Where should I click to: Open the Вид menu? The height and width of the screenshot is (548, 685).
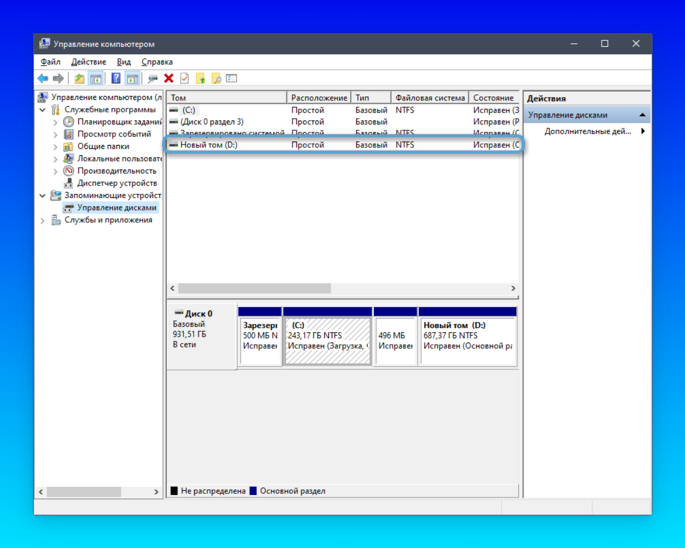pyautogui.click(x=124, y=62)
